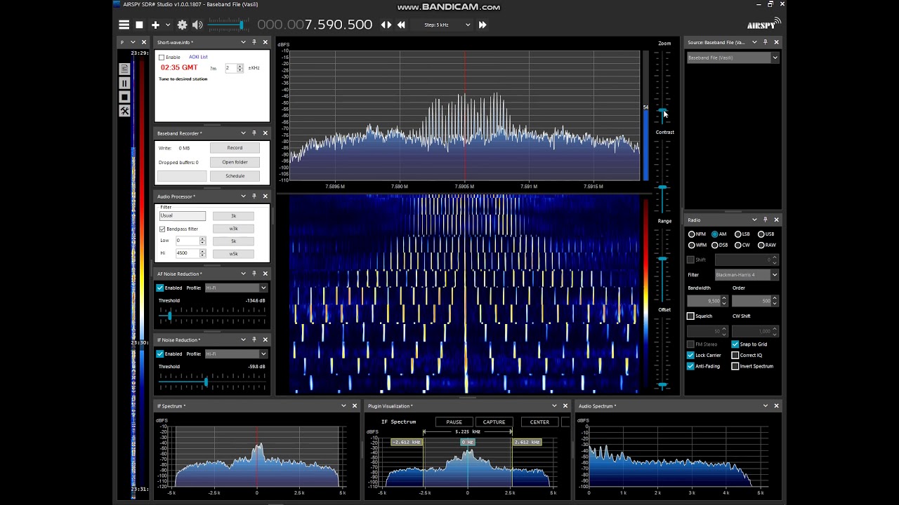Close the Baseband Recorder panel

pyautogui.click(x=265, y=133)
